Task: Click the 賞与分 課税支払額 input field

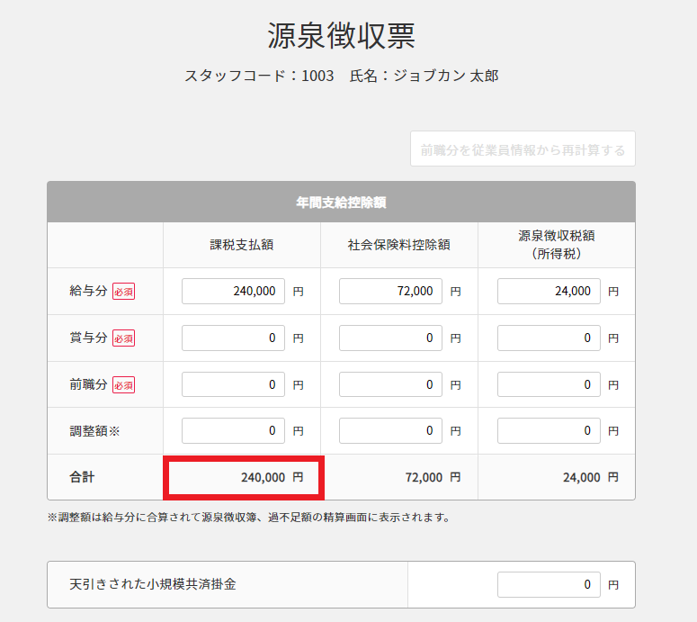Action: [x=233, y=338]
